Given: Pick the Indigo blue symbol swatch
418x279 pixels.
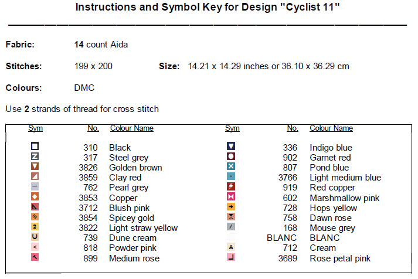Looking at the screenshot, I should pyautogui.click(x=231, y=147).
